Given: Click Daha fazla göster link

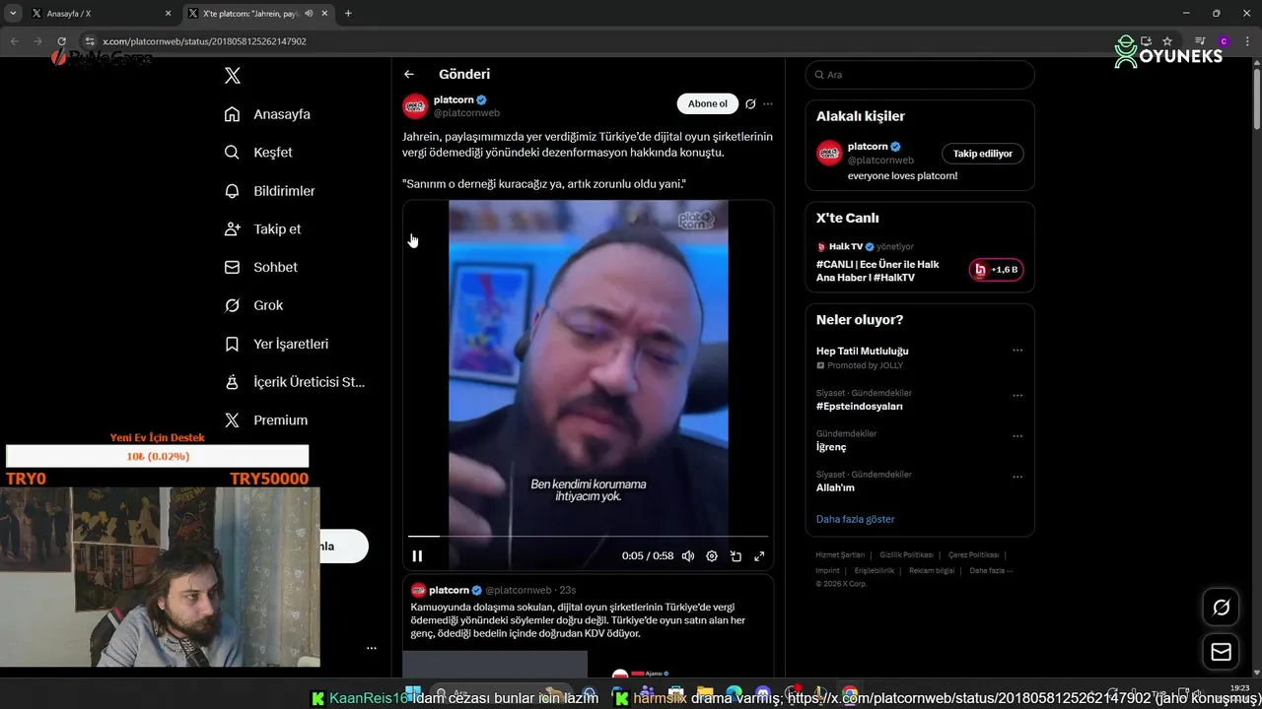Looking at the screenshot, I should coord(855,519).
